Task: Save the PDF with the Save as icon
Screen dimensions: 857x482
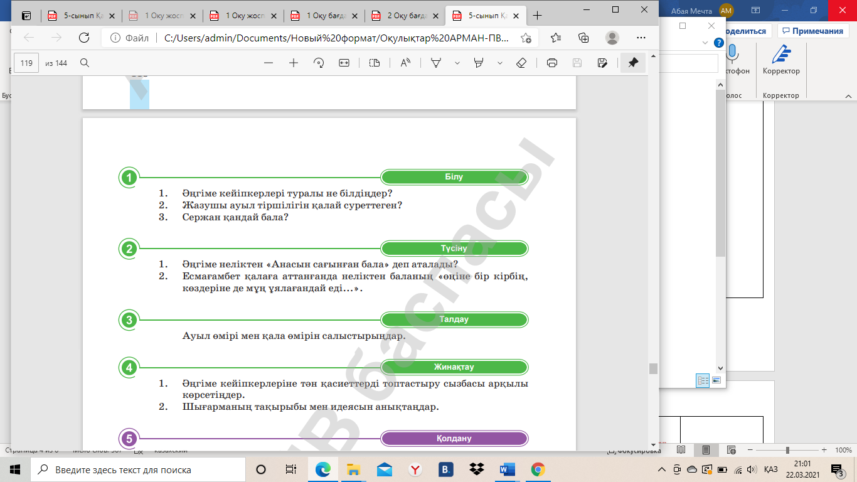Action: click(x=602, y=63)
